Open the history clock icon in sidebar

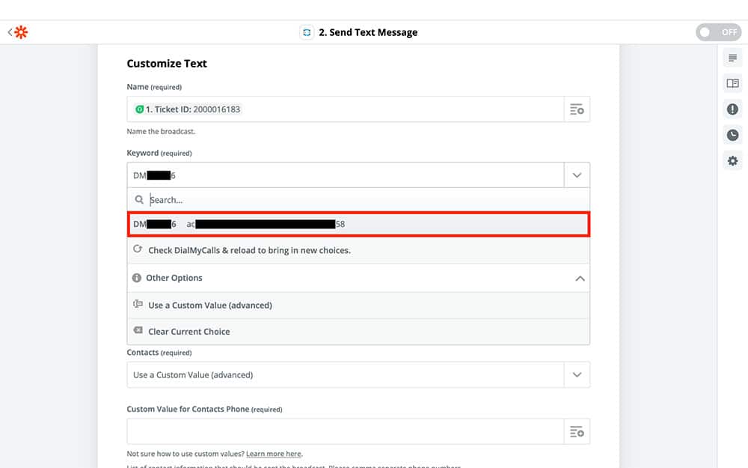(x=732, y=136)
